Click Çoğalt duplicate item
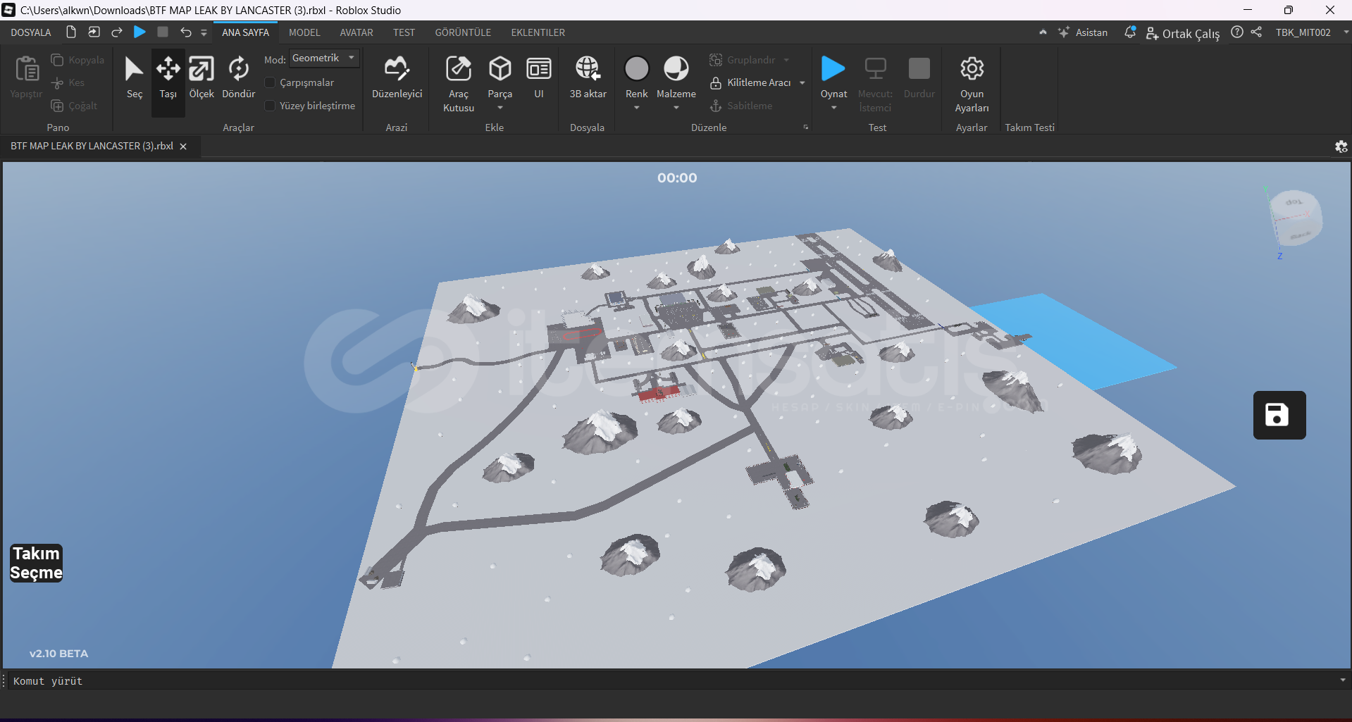The height and width of the screenshot is (722, 1352). (74, 106)
